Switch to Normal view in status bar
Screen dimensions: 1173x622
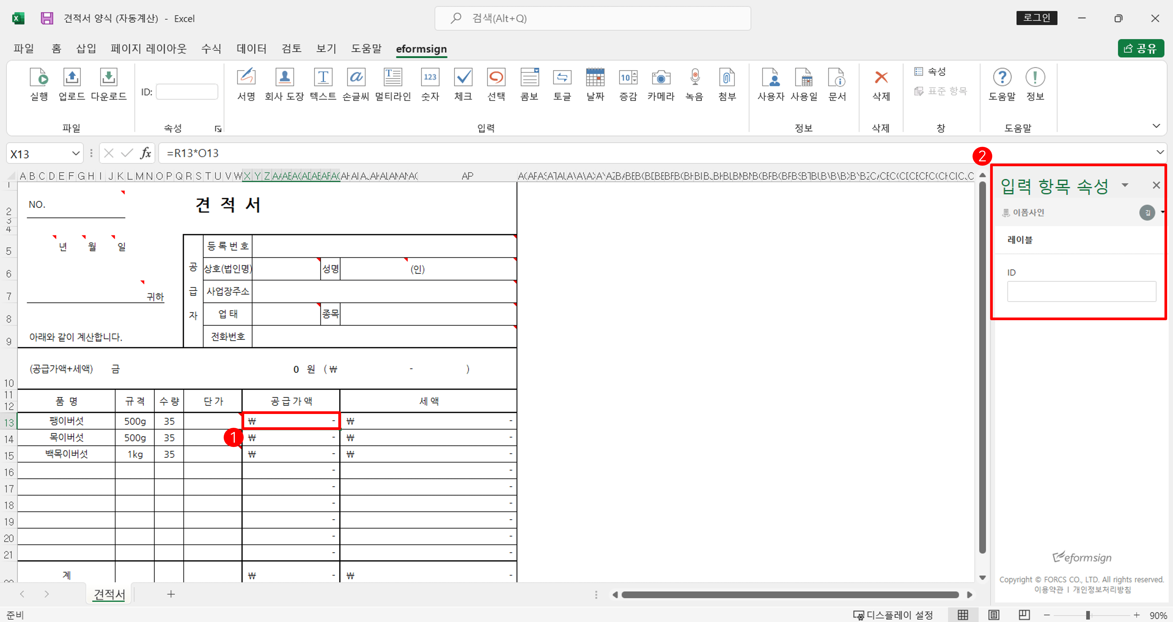[x=963, y=615]
